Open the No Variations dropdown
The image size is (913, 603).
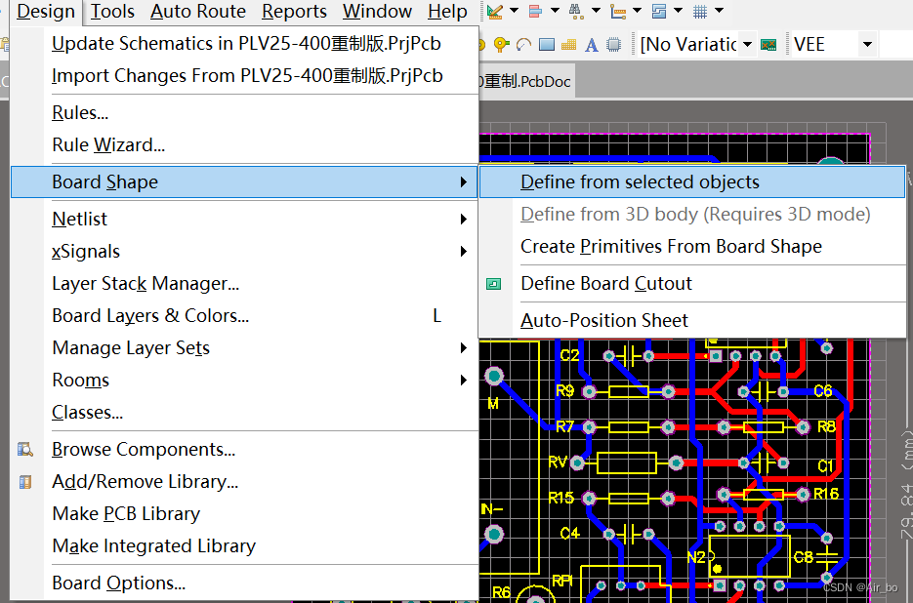point(747,45)
